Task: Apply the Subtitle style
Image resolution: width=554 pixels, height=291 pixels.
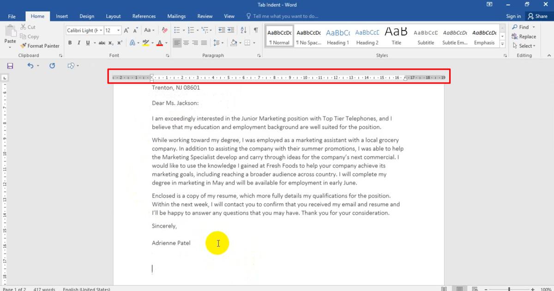Action: pyautogui.click(x=426, y=36)
